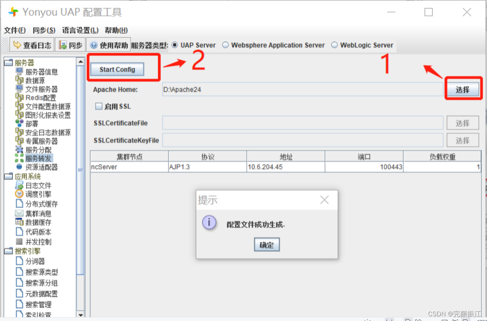Collapse the 应用系统 tree node
Image resolution: width=487 pixels, height=321 pixels.
tap(9, 175)
